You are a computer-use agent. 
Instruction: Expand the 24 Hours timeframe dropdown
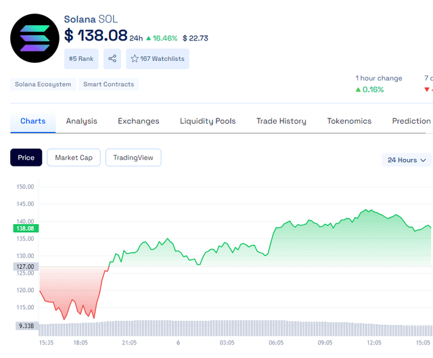pyautogui.click(x=407, y=160)
